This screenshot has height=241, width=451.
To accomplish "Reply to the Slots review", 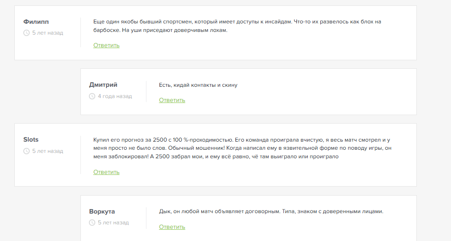I will (x=106, y=172).
